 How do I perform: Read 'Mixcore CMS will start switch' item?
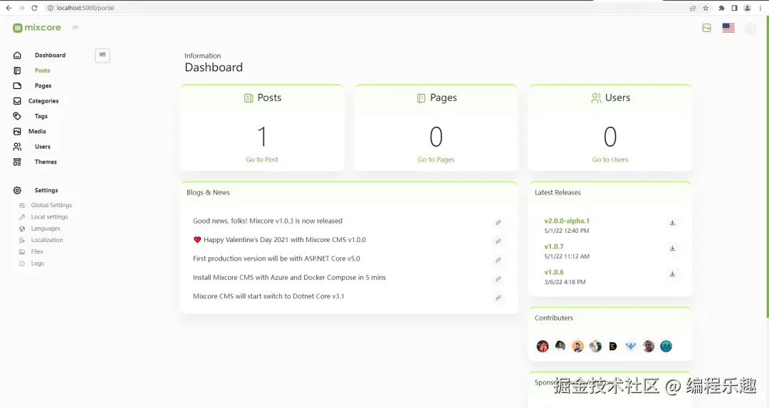(268, 296)
